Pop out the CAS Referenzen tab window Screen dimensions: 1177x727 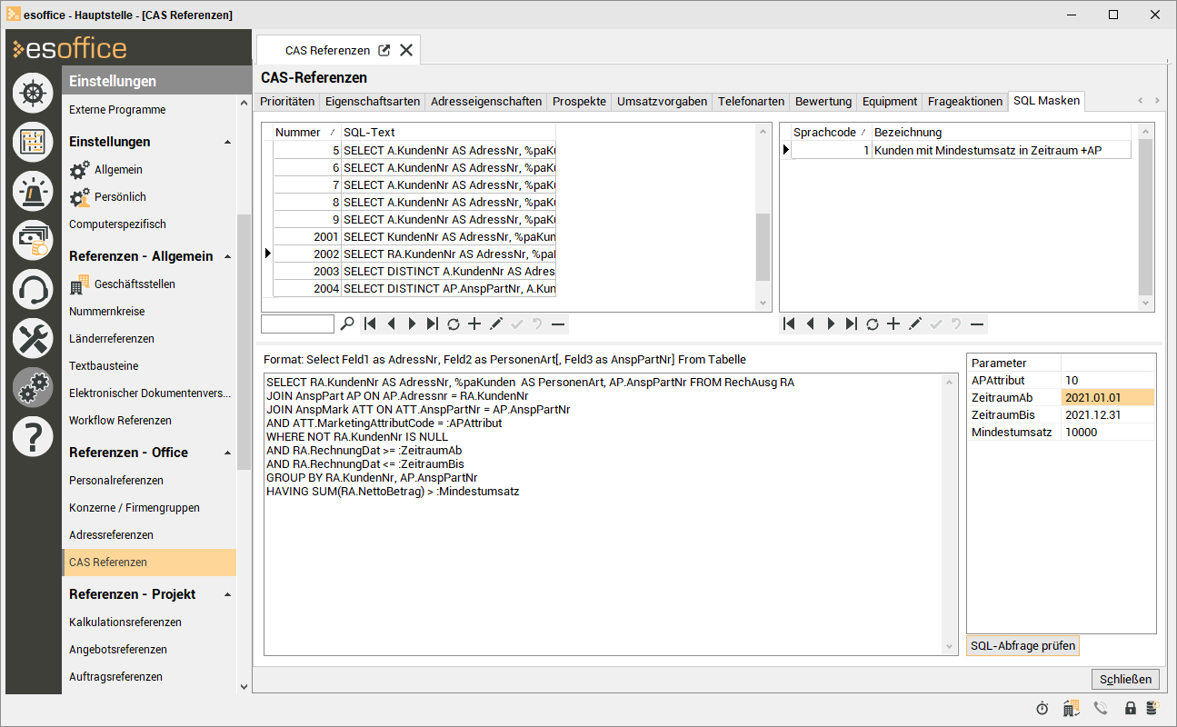tap(384, 50)
